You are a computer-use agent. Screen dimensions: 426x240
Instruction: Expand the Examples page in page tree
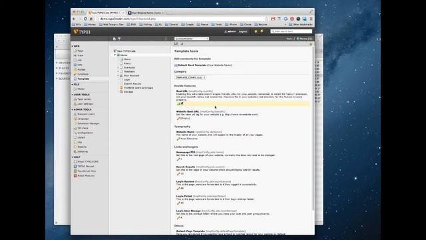[118, 67]
